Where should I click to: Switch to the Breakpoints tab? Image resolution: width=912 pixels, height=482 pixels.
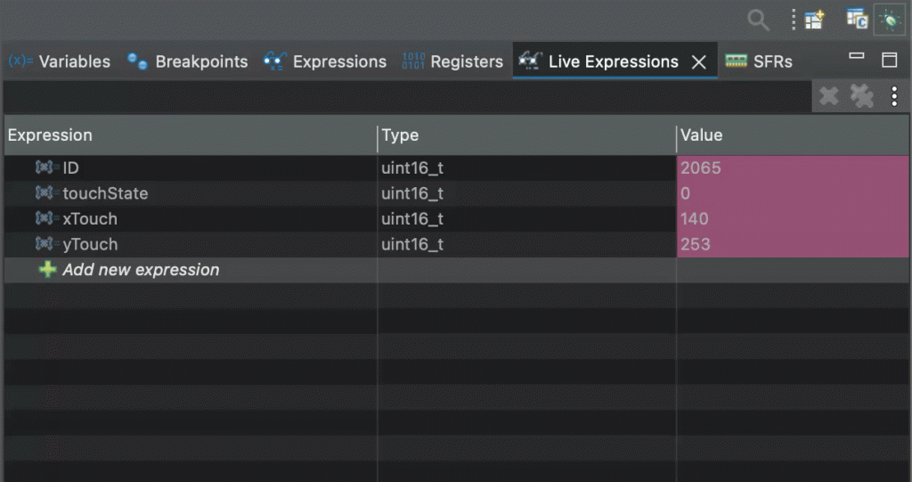(x=188, y=61)
